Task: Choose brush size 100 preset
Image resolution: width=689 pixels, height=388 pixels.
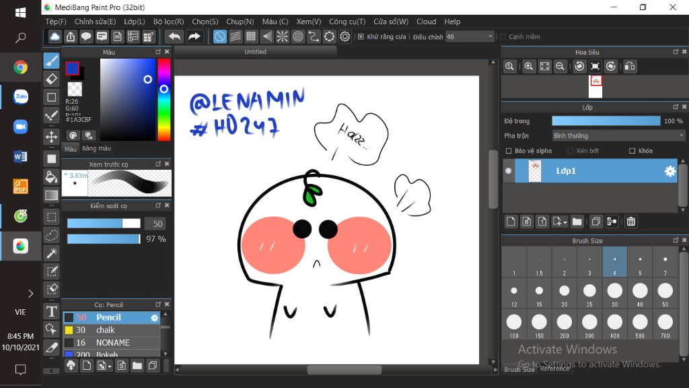Action: coord(514,325)
